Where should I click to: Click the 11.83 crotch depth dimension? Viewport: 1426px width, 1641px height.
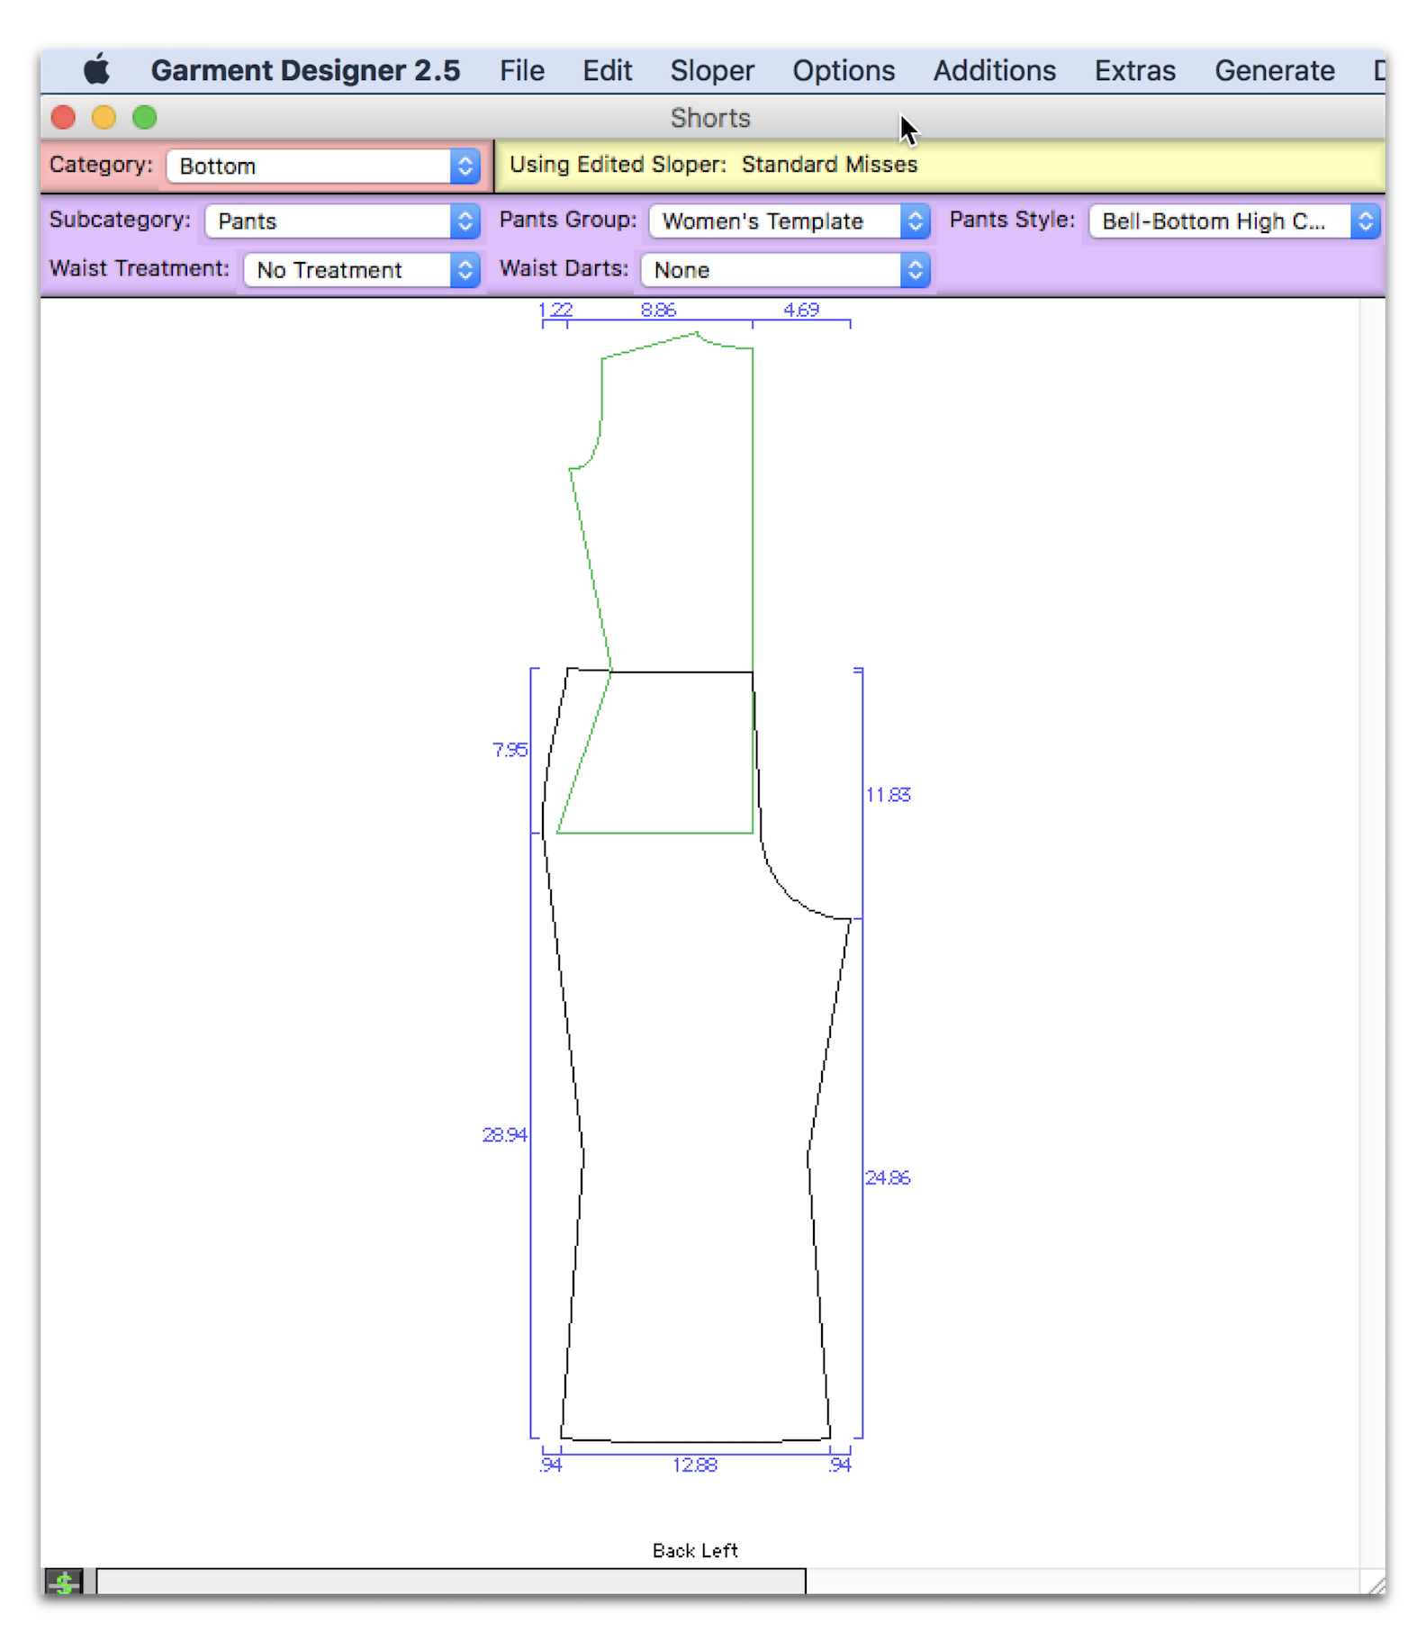pyautogui.click(x=889, y=795)
